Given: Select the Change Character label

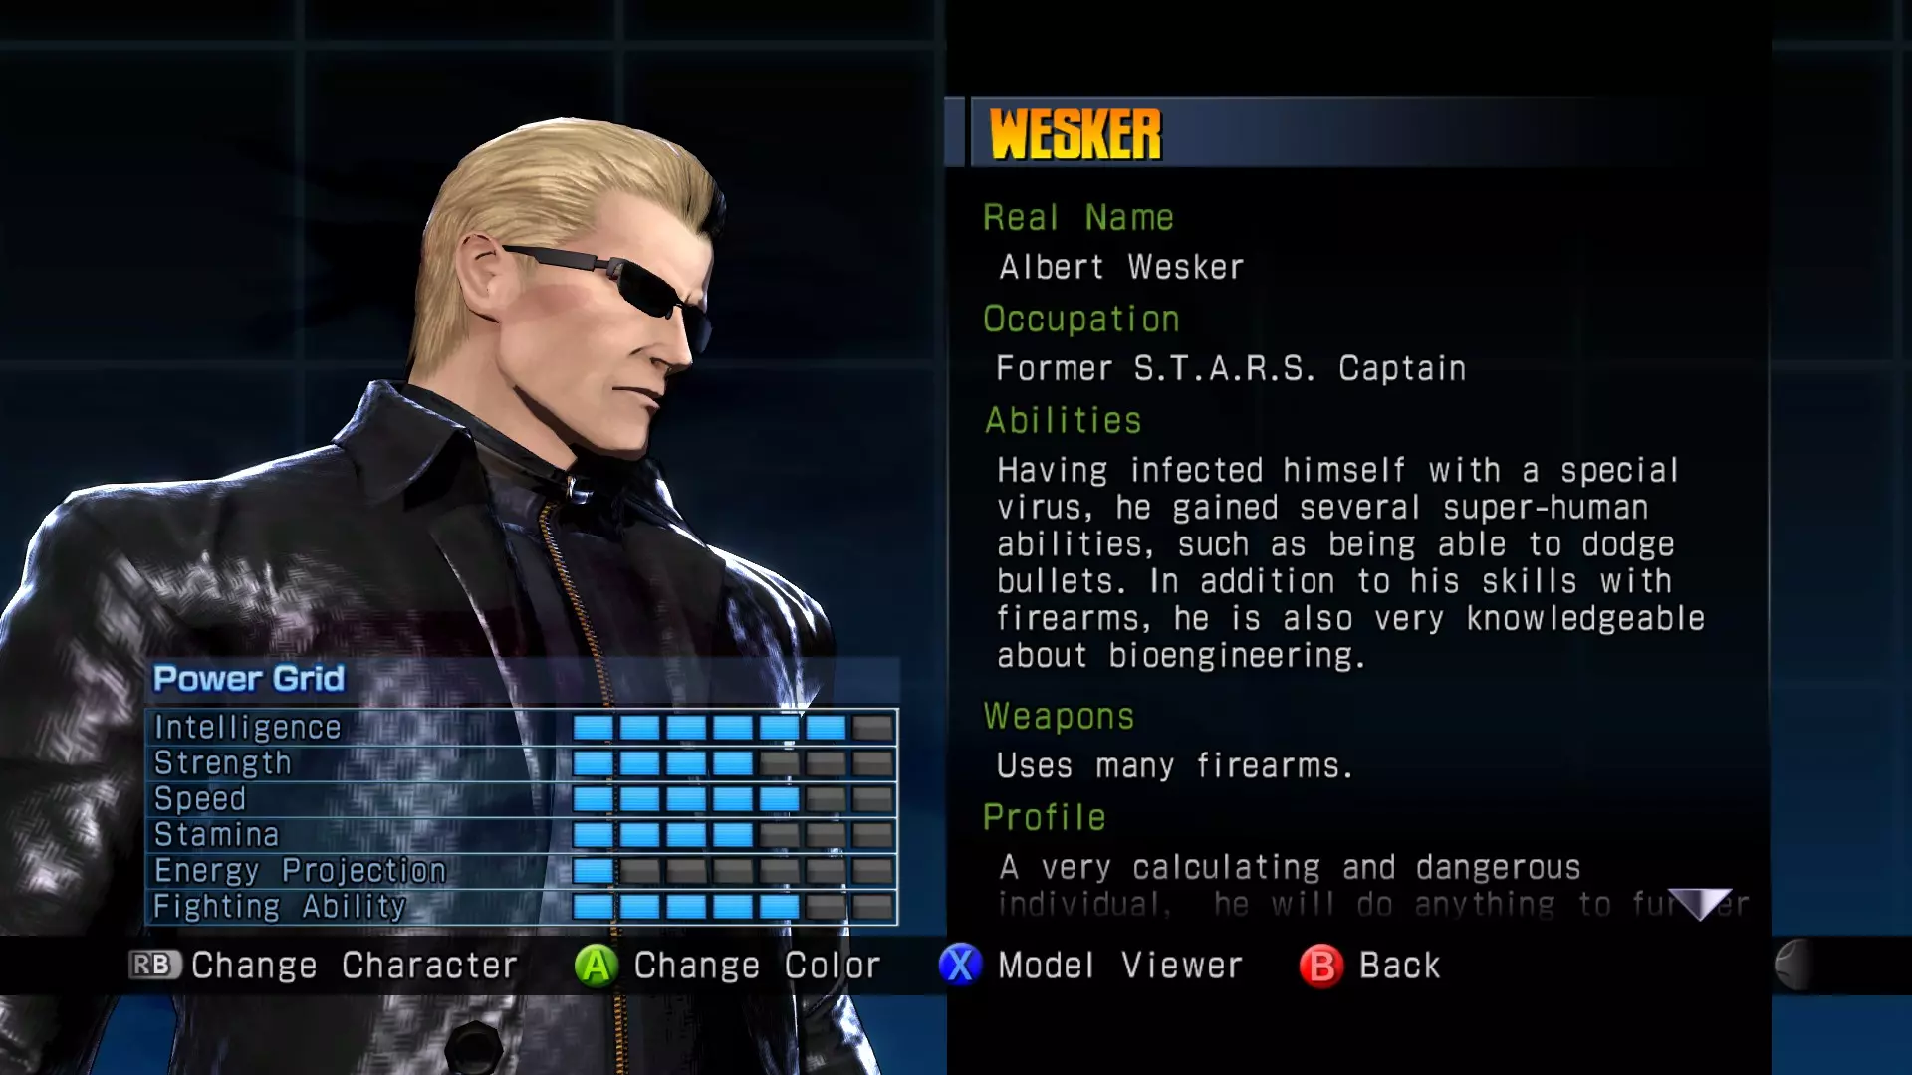Looking at the screenshot, I should (x=355, y=966).
